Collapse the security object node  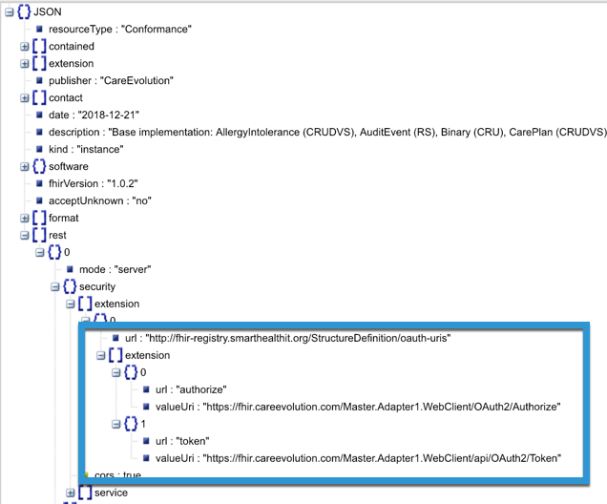55,286
